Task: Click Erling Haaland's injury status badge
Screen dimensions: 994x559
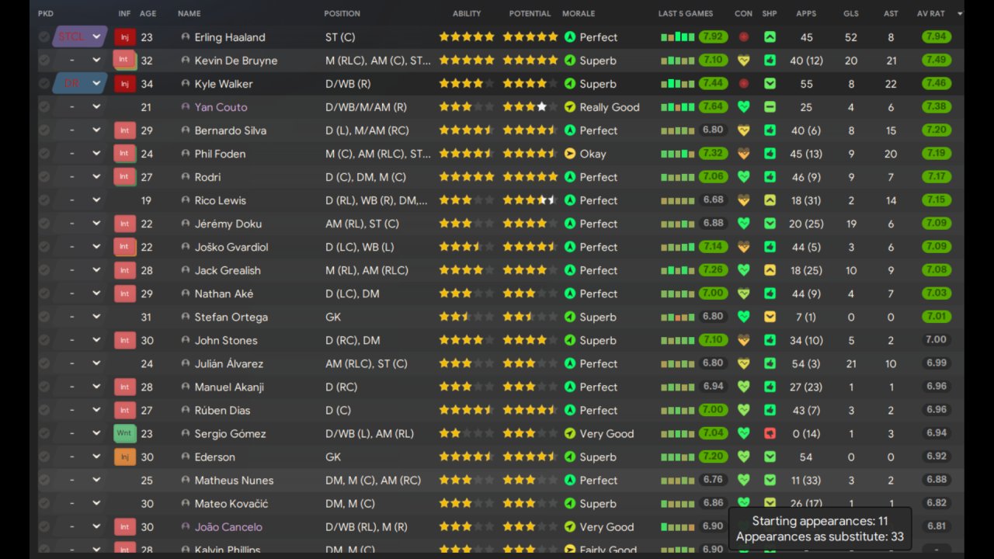Action: point(124,37)
